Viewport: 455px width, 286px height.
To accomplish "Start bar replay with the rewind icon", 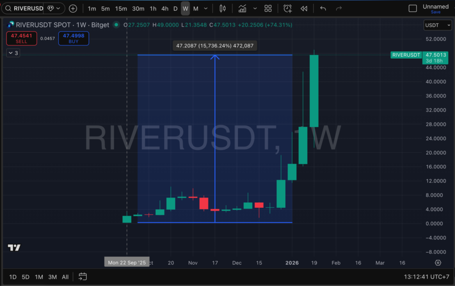I will [304, 8].
